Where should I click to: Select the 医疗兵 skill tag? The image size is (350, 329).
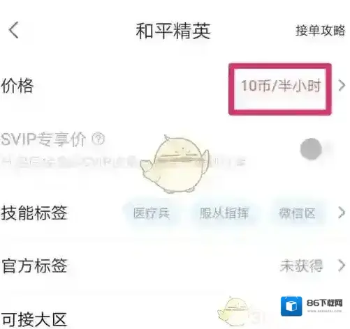tap(152, 213)
